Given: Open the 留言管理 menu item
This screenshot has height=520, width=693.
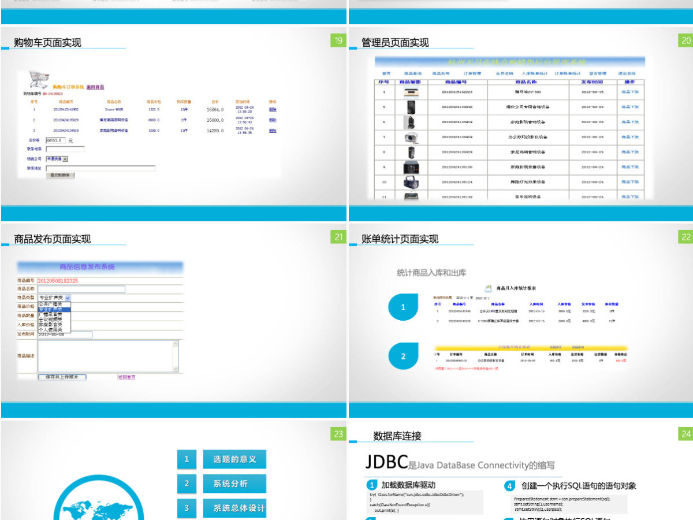Looking at the screenshot, I should [x=598, y=74].
